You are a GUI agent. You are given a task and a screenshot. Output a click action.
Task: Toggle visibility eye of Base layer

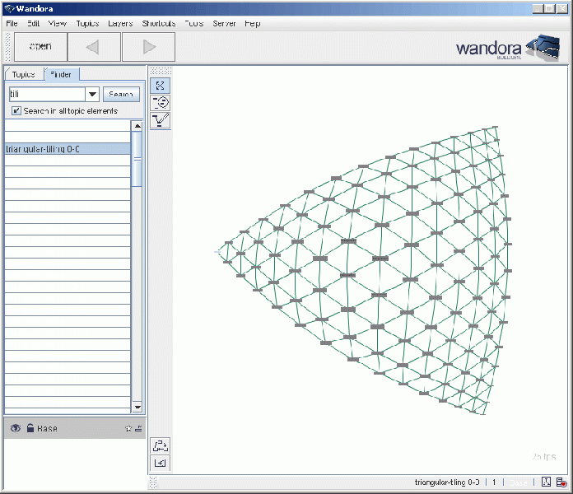pyautogui.click(x=15, y=428)
